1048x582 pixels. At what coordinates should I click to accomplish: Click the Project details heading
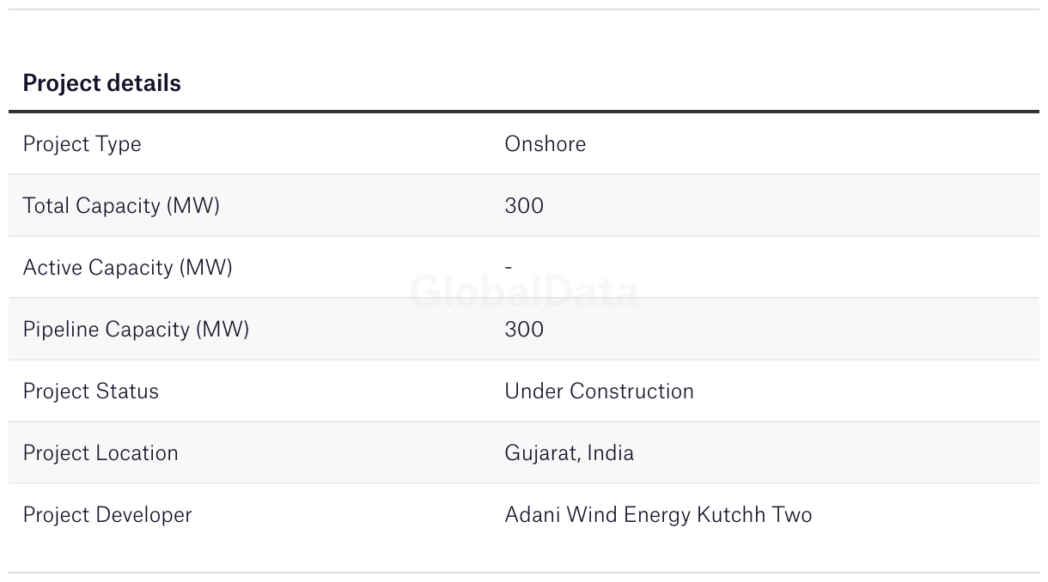coord(101,83)
